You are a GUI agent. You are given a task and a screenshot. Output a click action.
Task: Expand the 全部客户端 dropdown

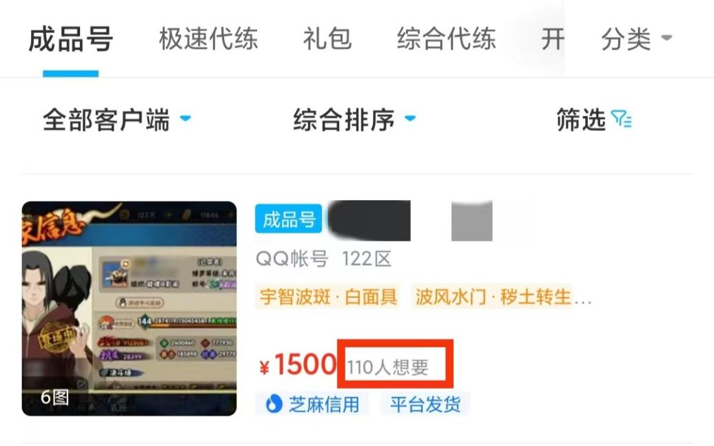tap(116, 120)
